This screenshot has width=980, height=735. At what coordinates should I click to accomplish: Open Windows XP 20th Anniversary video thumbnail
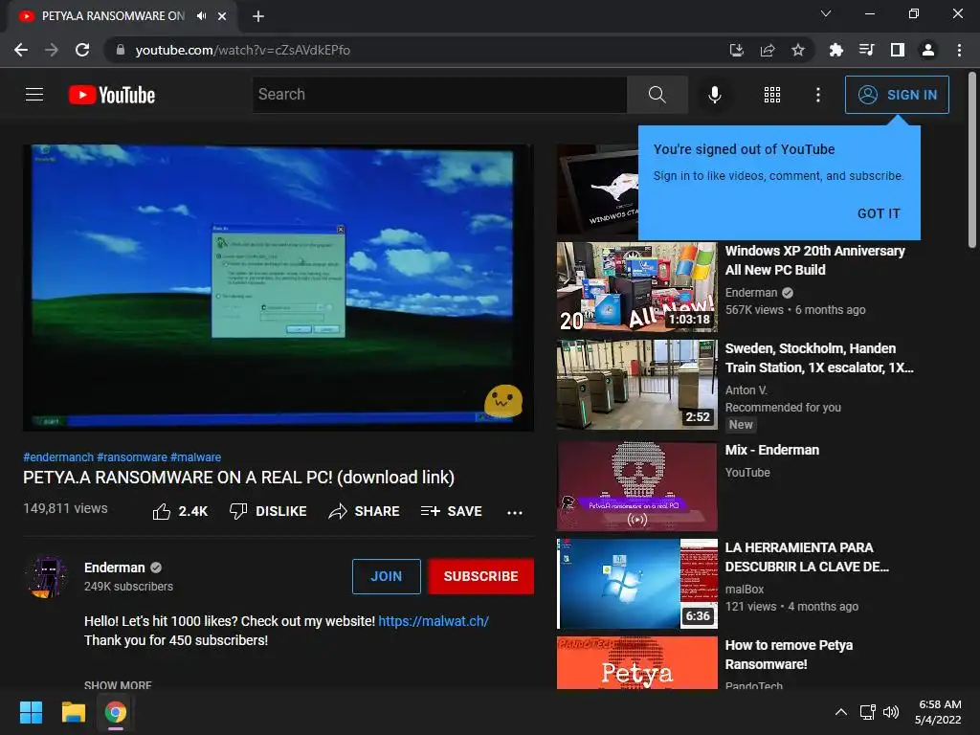pyautogui.click(x=636, y=287)
